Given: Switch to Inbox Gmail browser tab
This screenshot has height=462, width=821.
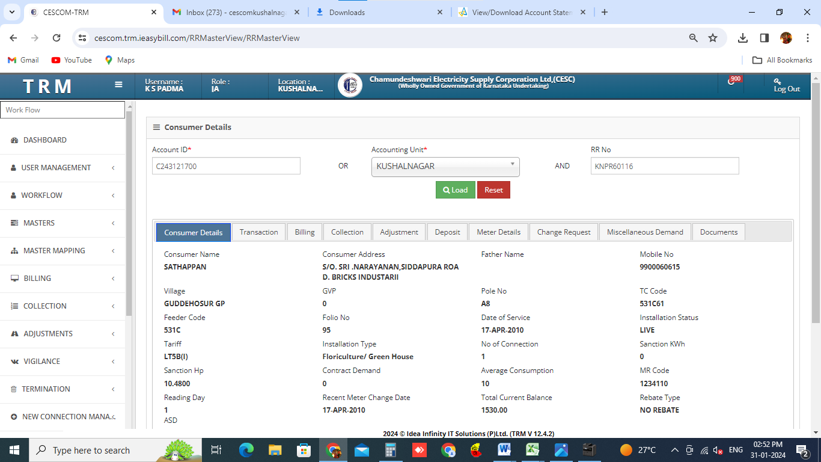Looking at the screenshot, I should 236,12.
